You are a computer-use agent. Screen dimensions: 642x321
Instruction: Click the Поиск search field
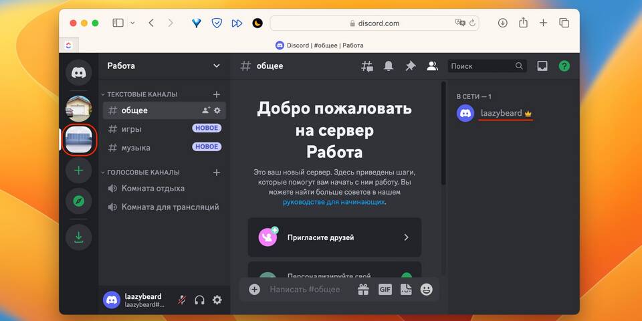pos(488,66)
